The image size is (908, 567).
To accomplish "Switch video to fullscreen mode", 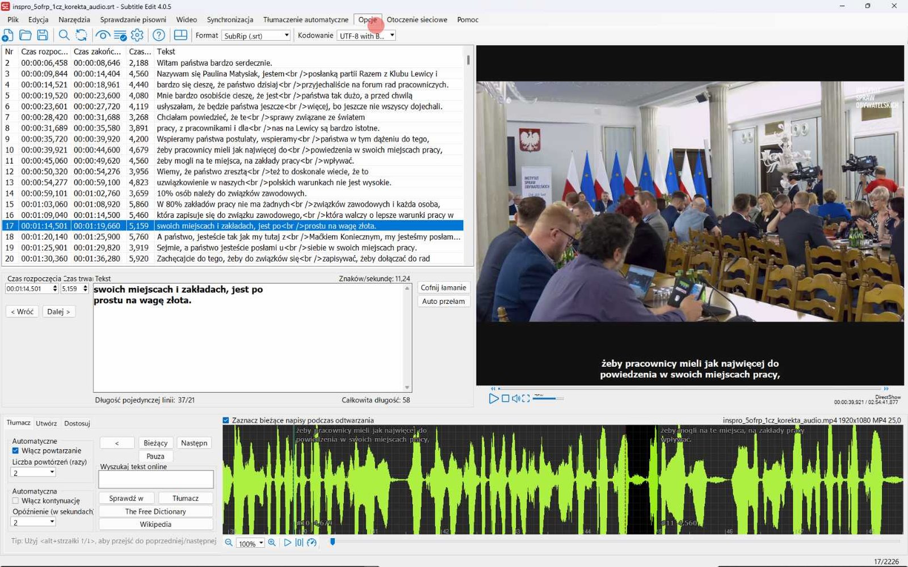I will [526, 399].
